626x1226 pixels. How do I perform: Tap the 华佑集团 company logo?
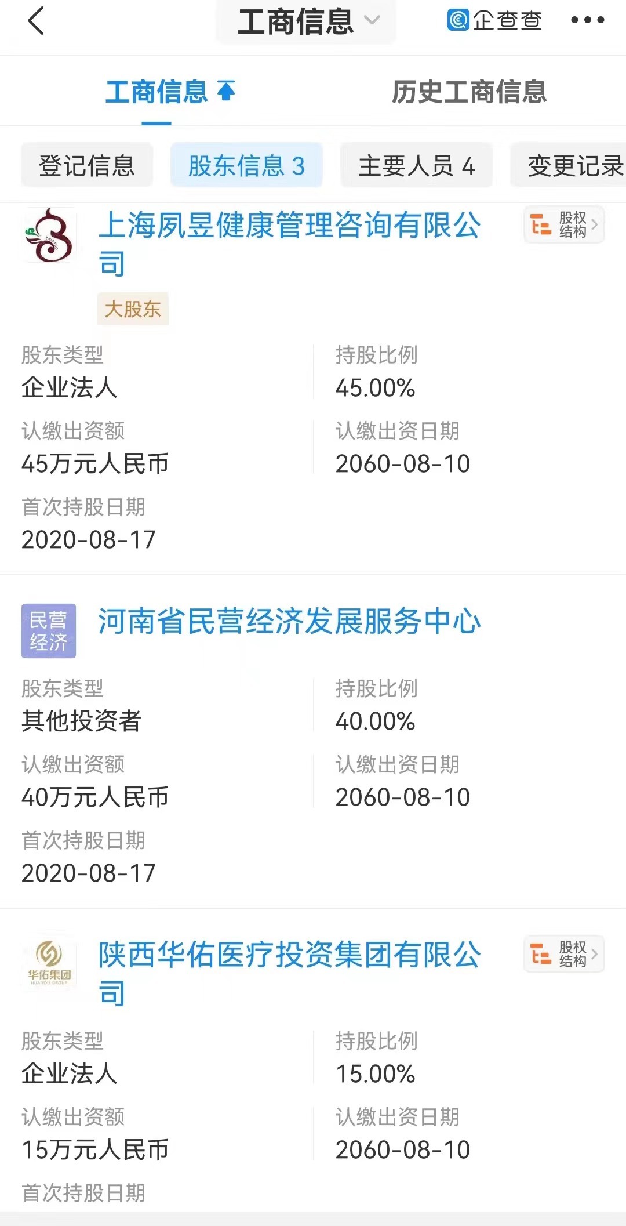(49, 964)
